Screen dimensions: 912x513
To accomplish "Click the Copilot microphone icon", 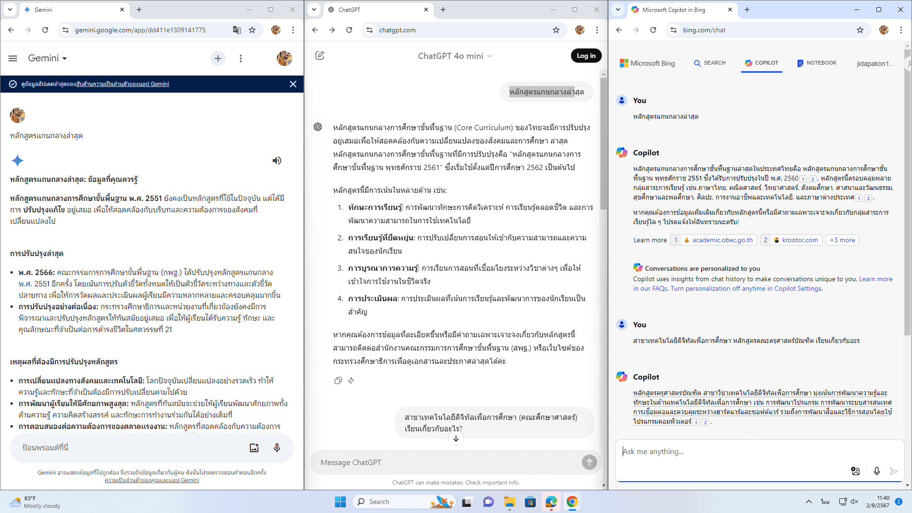I will coord(876,471).
